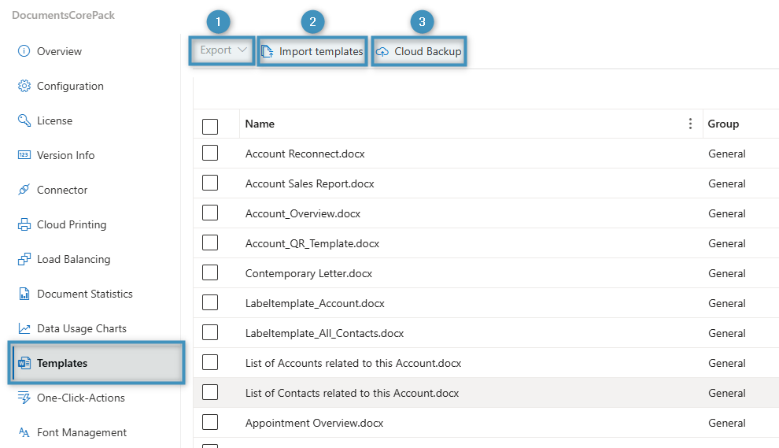Click the Font Management icon
The image size is (779, 448).
coord(24,432)
